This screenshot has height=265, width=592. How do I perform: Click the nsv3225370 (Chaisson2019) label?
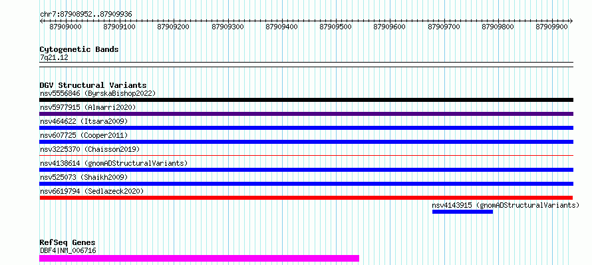point(90,149)
